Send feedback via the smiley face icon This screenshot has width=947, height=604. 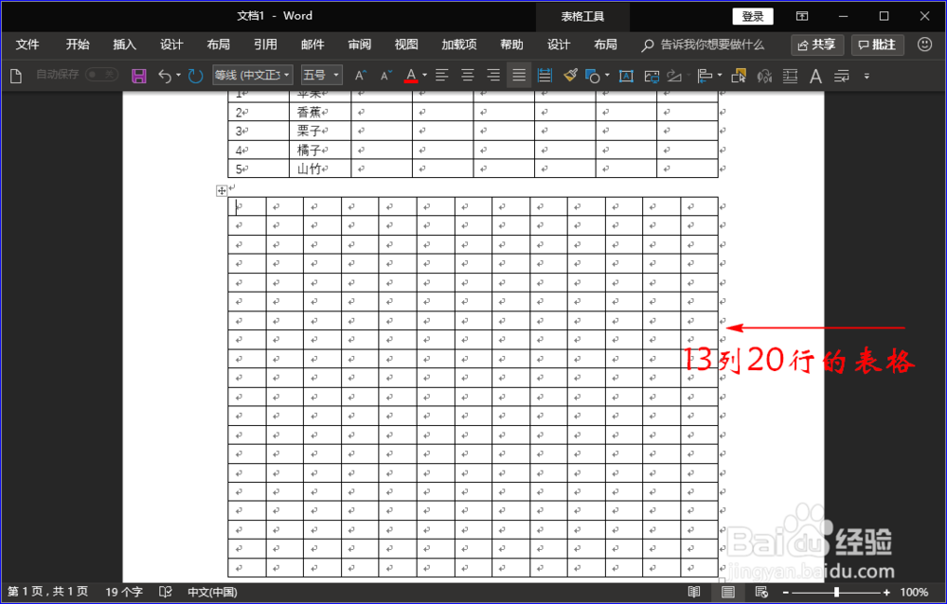tap(924, 44)
